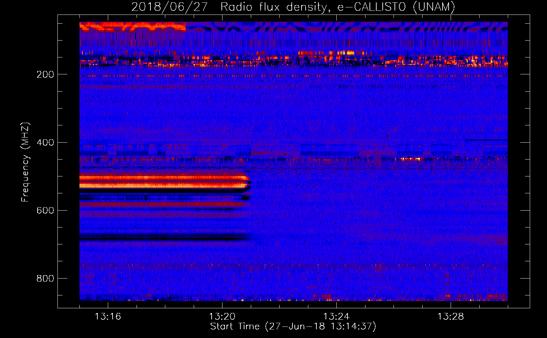Click the 600 frequency tick label
Viewport: 547px width, 338px height.
coord(45,210)
